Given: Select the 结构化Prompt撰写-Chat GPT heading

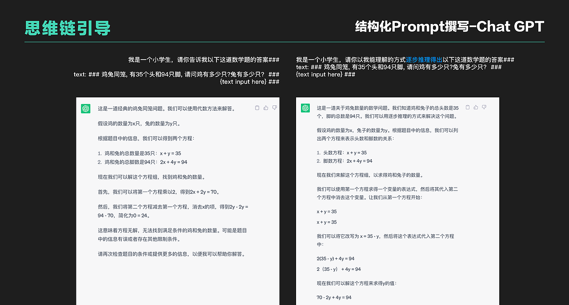Looking at the screenshot, I should 449,27.
